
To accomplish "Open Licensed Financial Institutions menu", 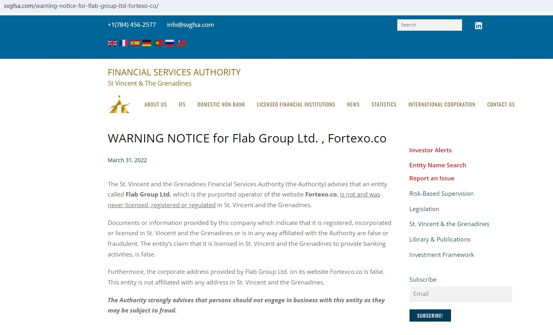I will (x=296, y=105).
